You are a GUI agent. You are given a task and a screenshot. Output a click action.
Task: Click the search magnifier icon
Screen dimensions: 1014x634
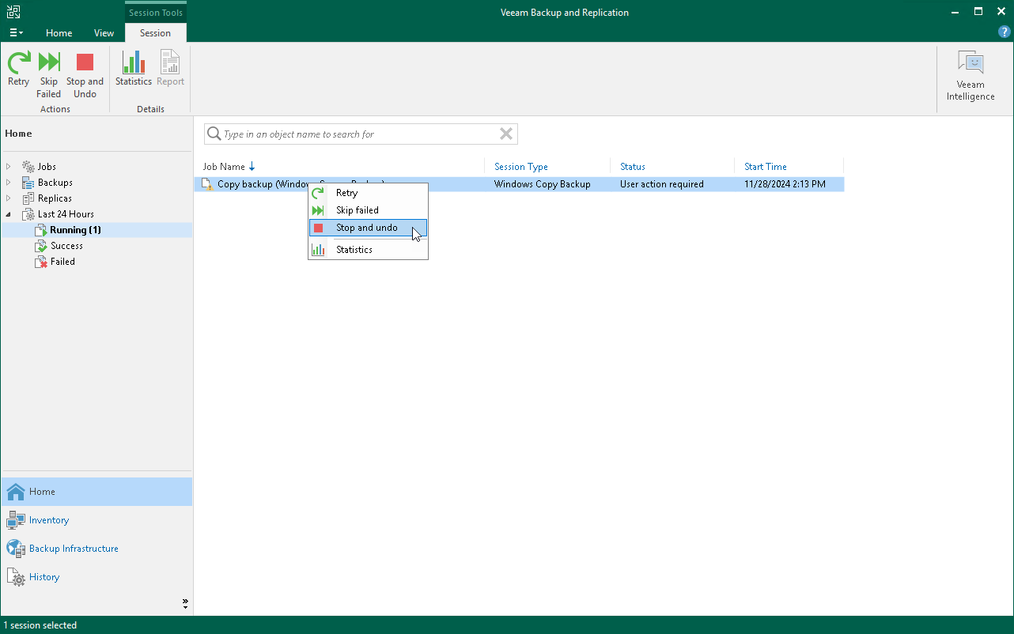click(214, 134)
